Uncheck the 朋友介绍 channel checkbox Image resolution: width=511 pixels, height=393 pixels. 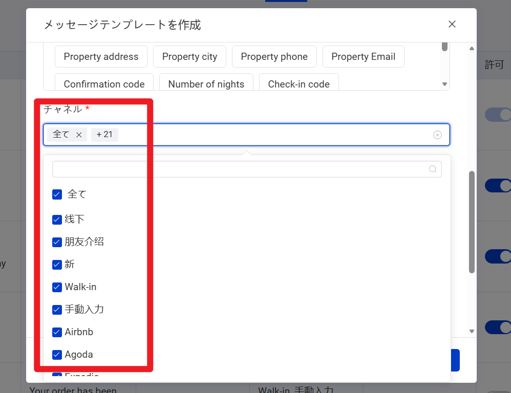click(x=57, y=242)
